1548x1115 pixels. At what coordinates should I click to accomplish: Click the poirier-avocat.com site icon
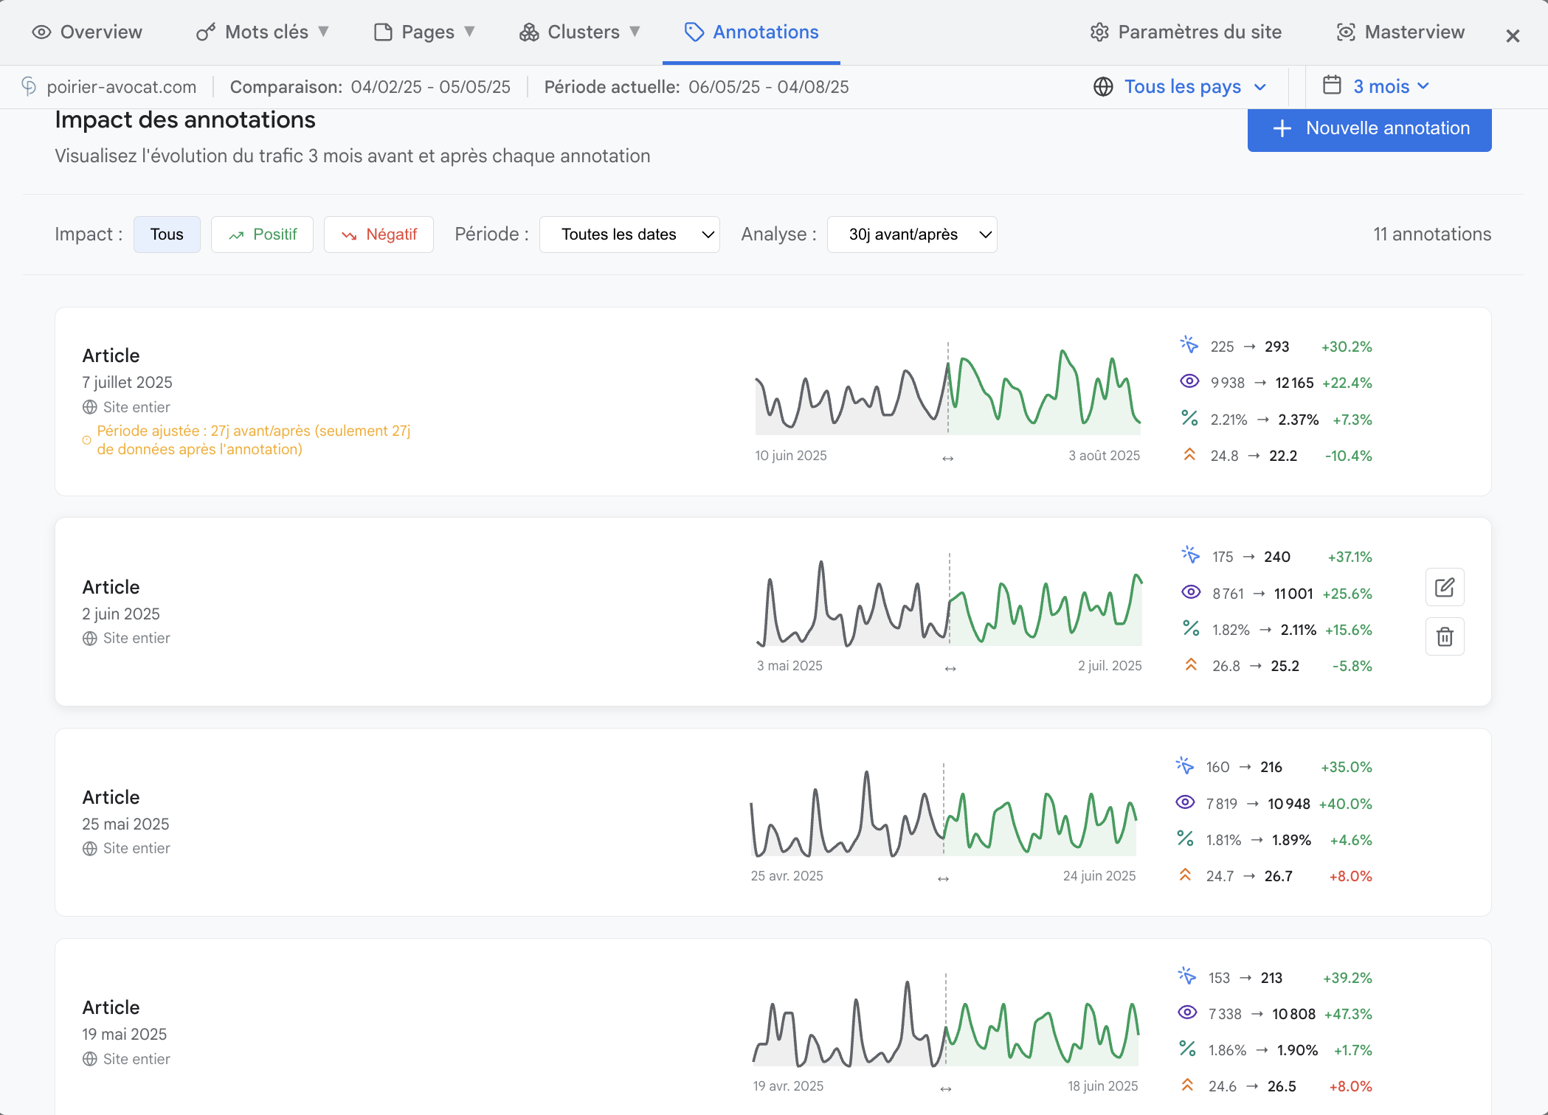[x=29, y=86]
